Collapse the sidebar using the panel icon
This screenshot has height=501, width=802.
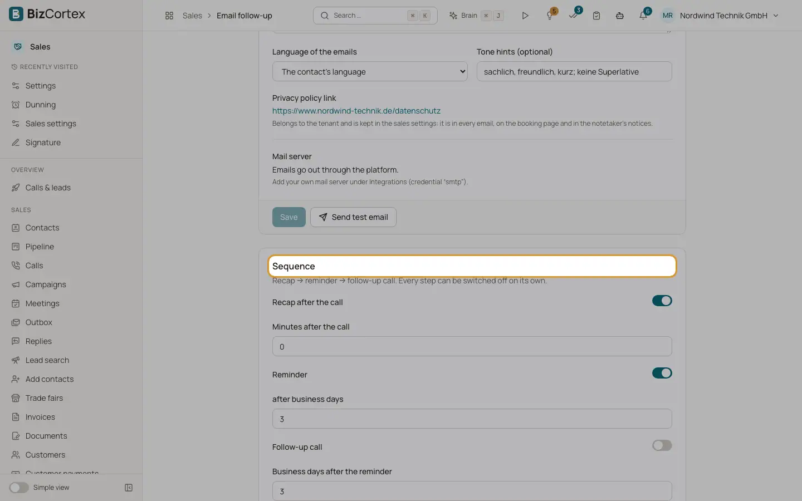point(129,488)
